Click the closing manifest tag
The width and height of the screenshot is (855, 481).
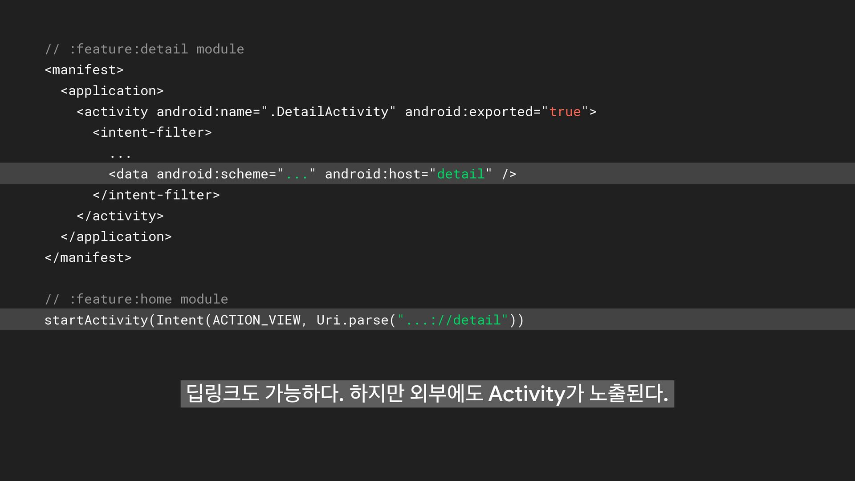coord(88,258)
